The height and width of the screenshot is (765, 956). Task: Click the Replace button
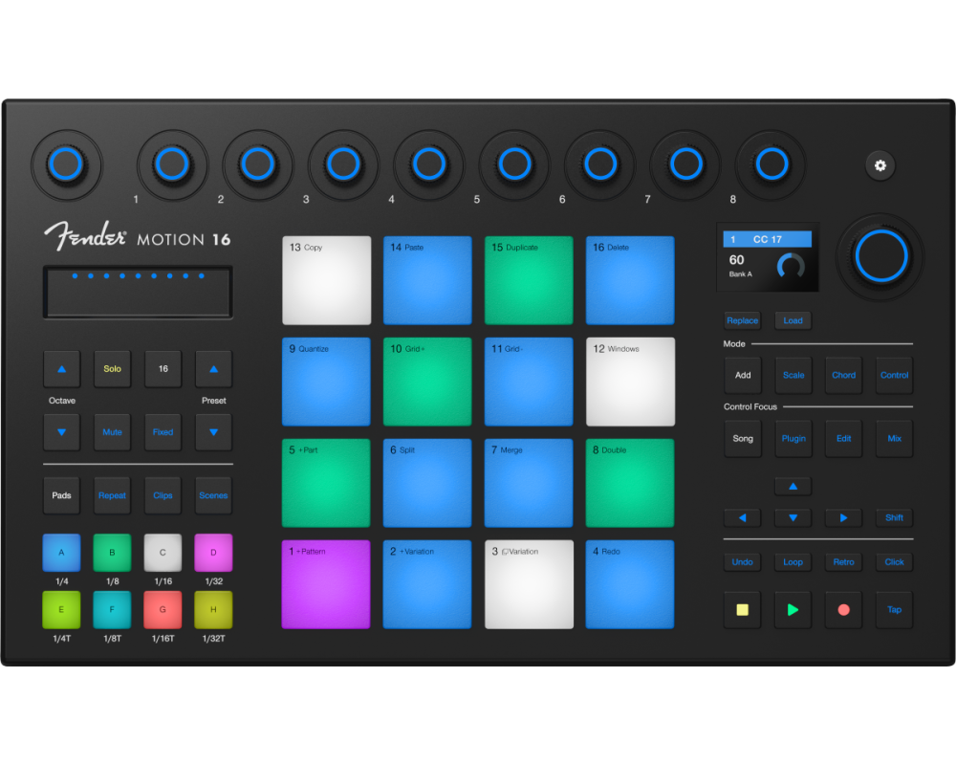tap(742, 320)
